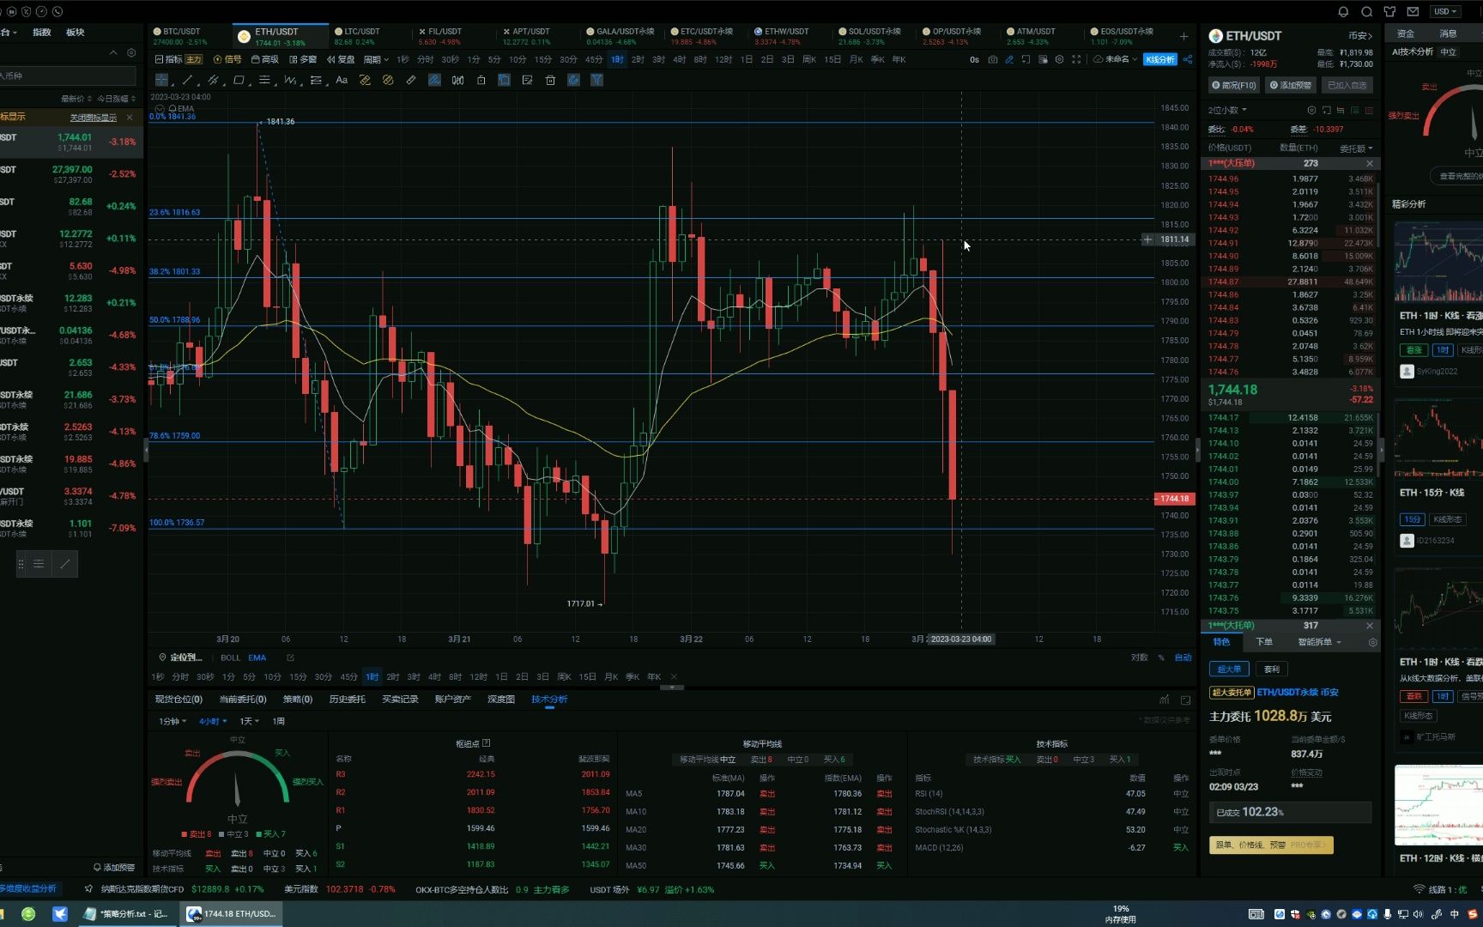Open the 1分钟 timeframe dropdown in technical analysis
The image size is (1483, 927).
(x=173, y=721)
